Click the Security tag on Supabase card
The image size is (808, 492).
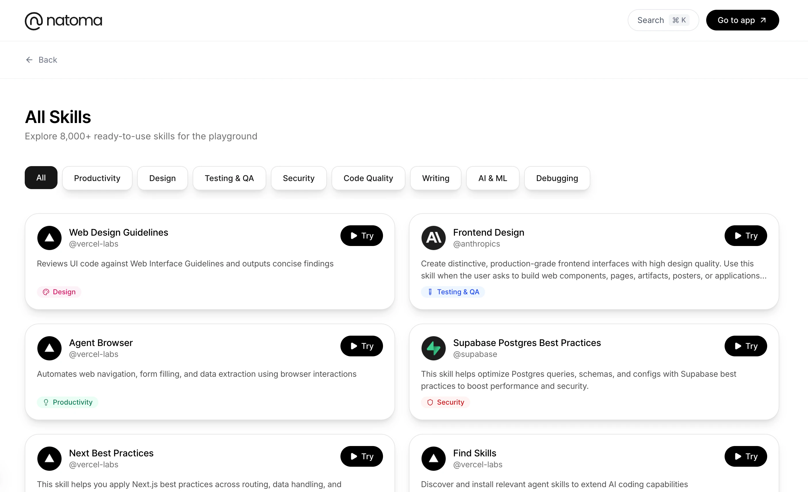(445, 402)
